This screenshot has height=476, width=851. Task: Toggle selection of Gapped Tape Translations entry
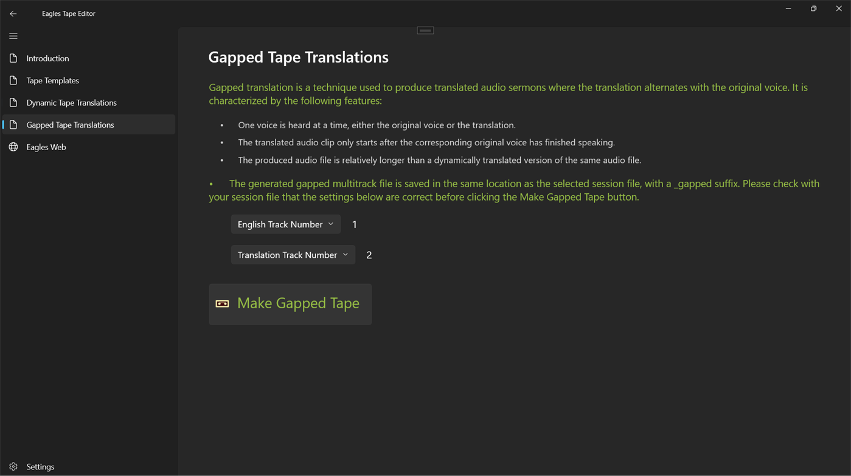pos(70,125)
